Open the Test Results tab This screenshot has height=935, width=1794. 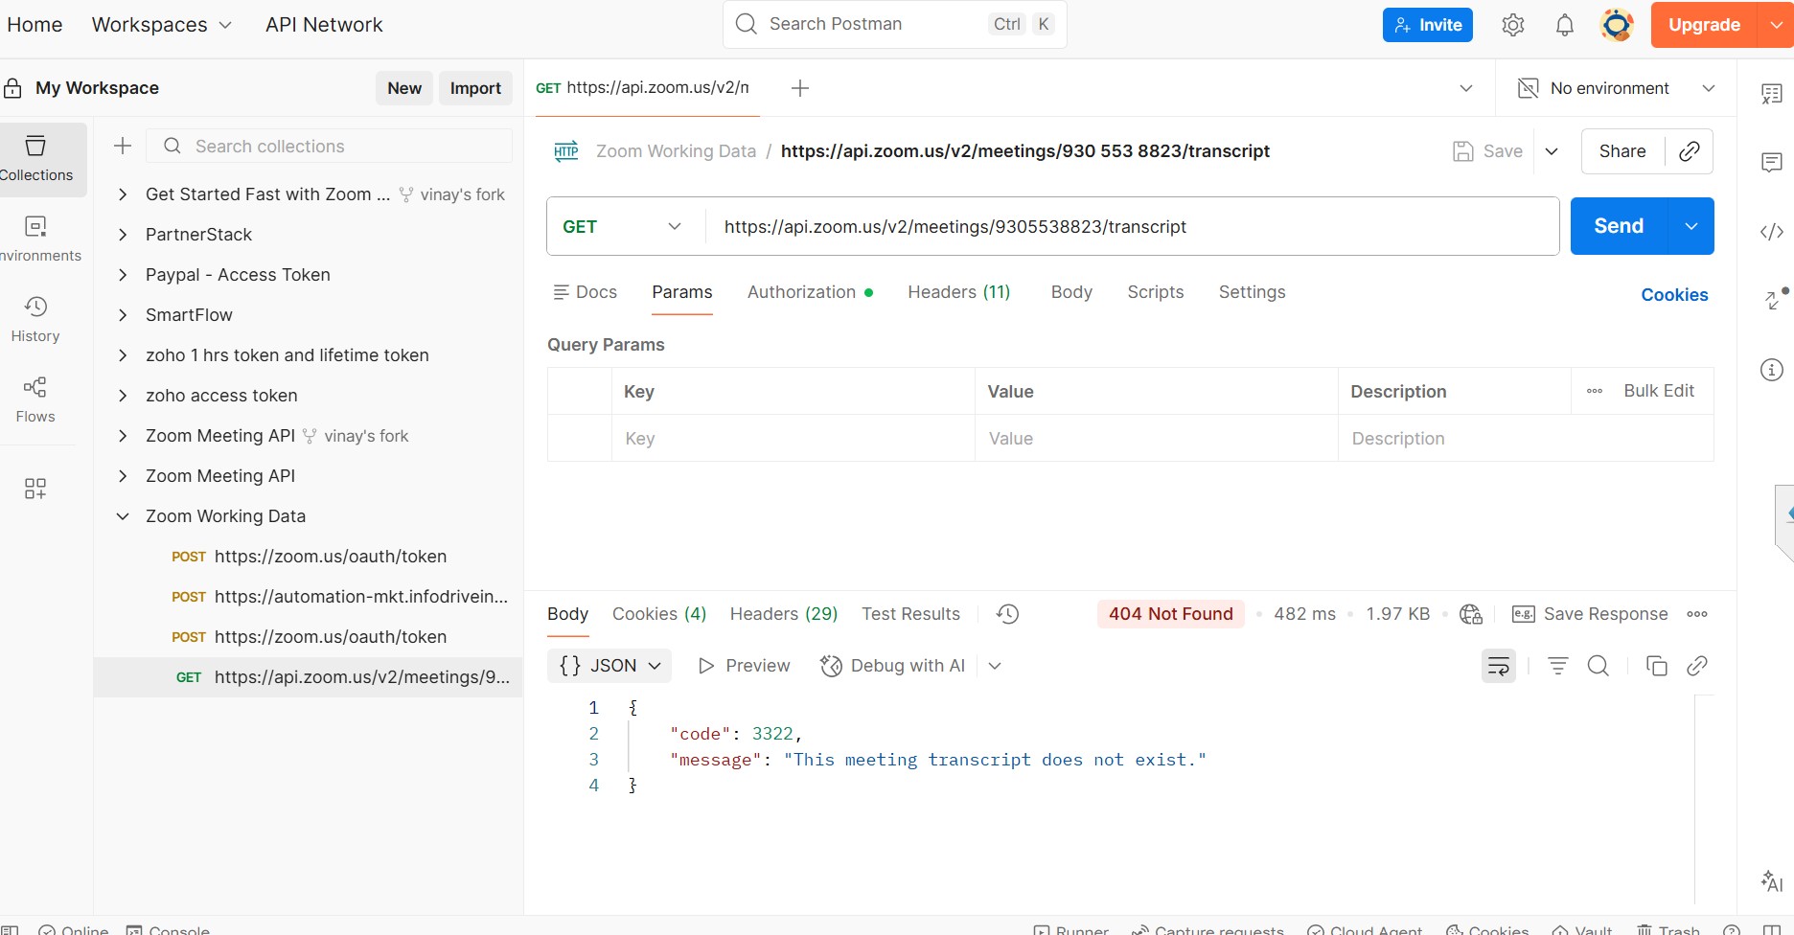pyautogui.click(x=910, y=614)
